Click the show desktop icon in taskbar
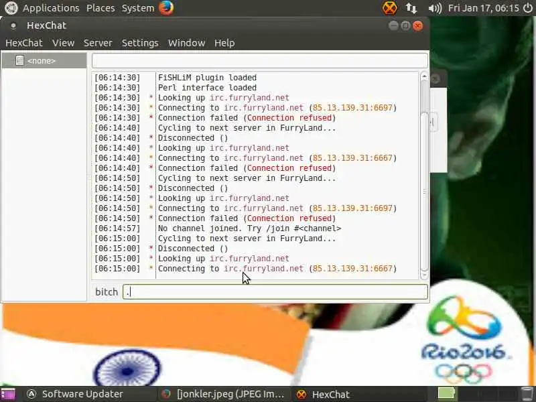 pyautogui.click(x=8, y=394)
